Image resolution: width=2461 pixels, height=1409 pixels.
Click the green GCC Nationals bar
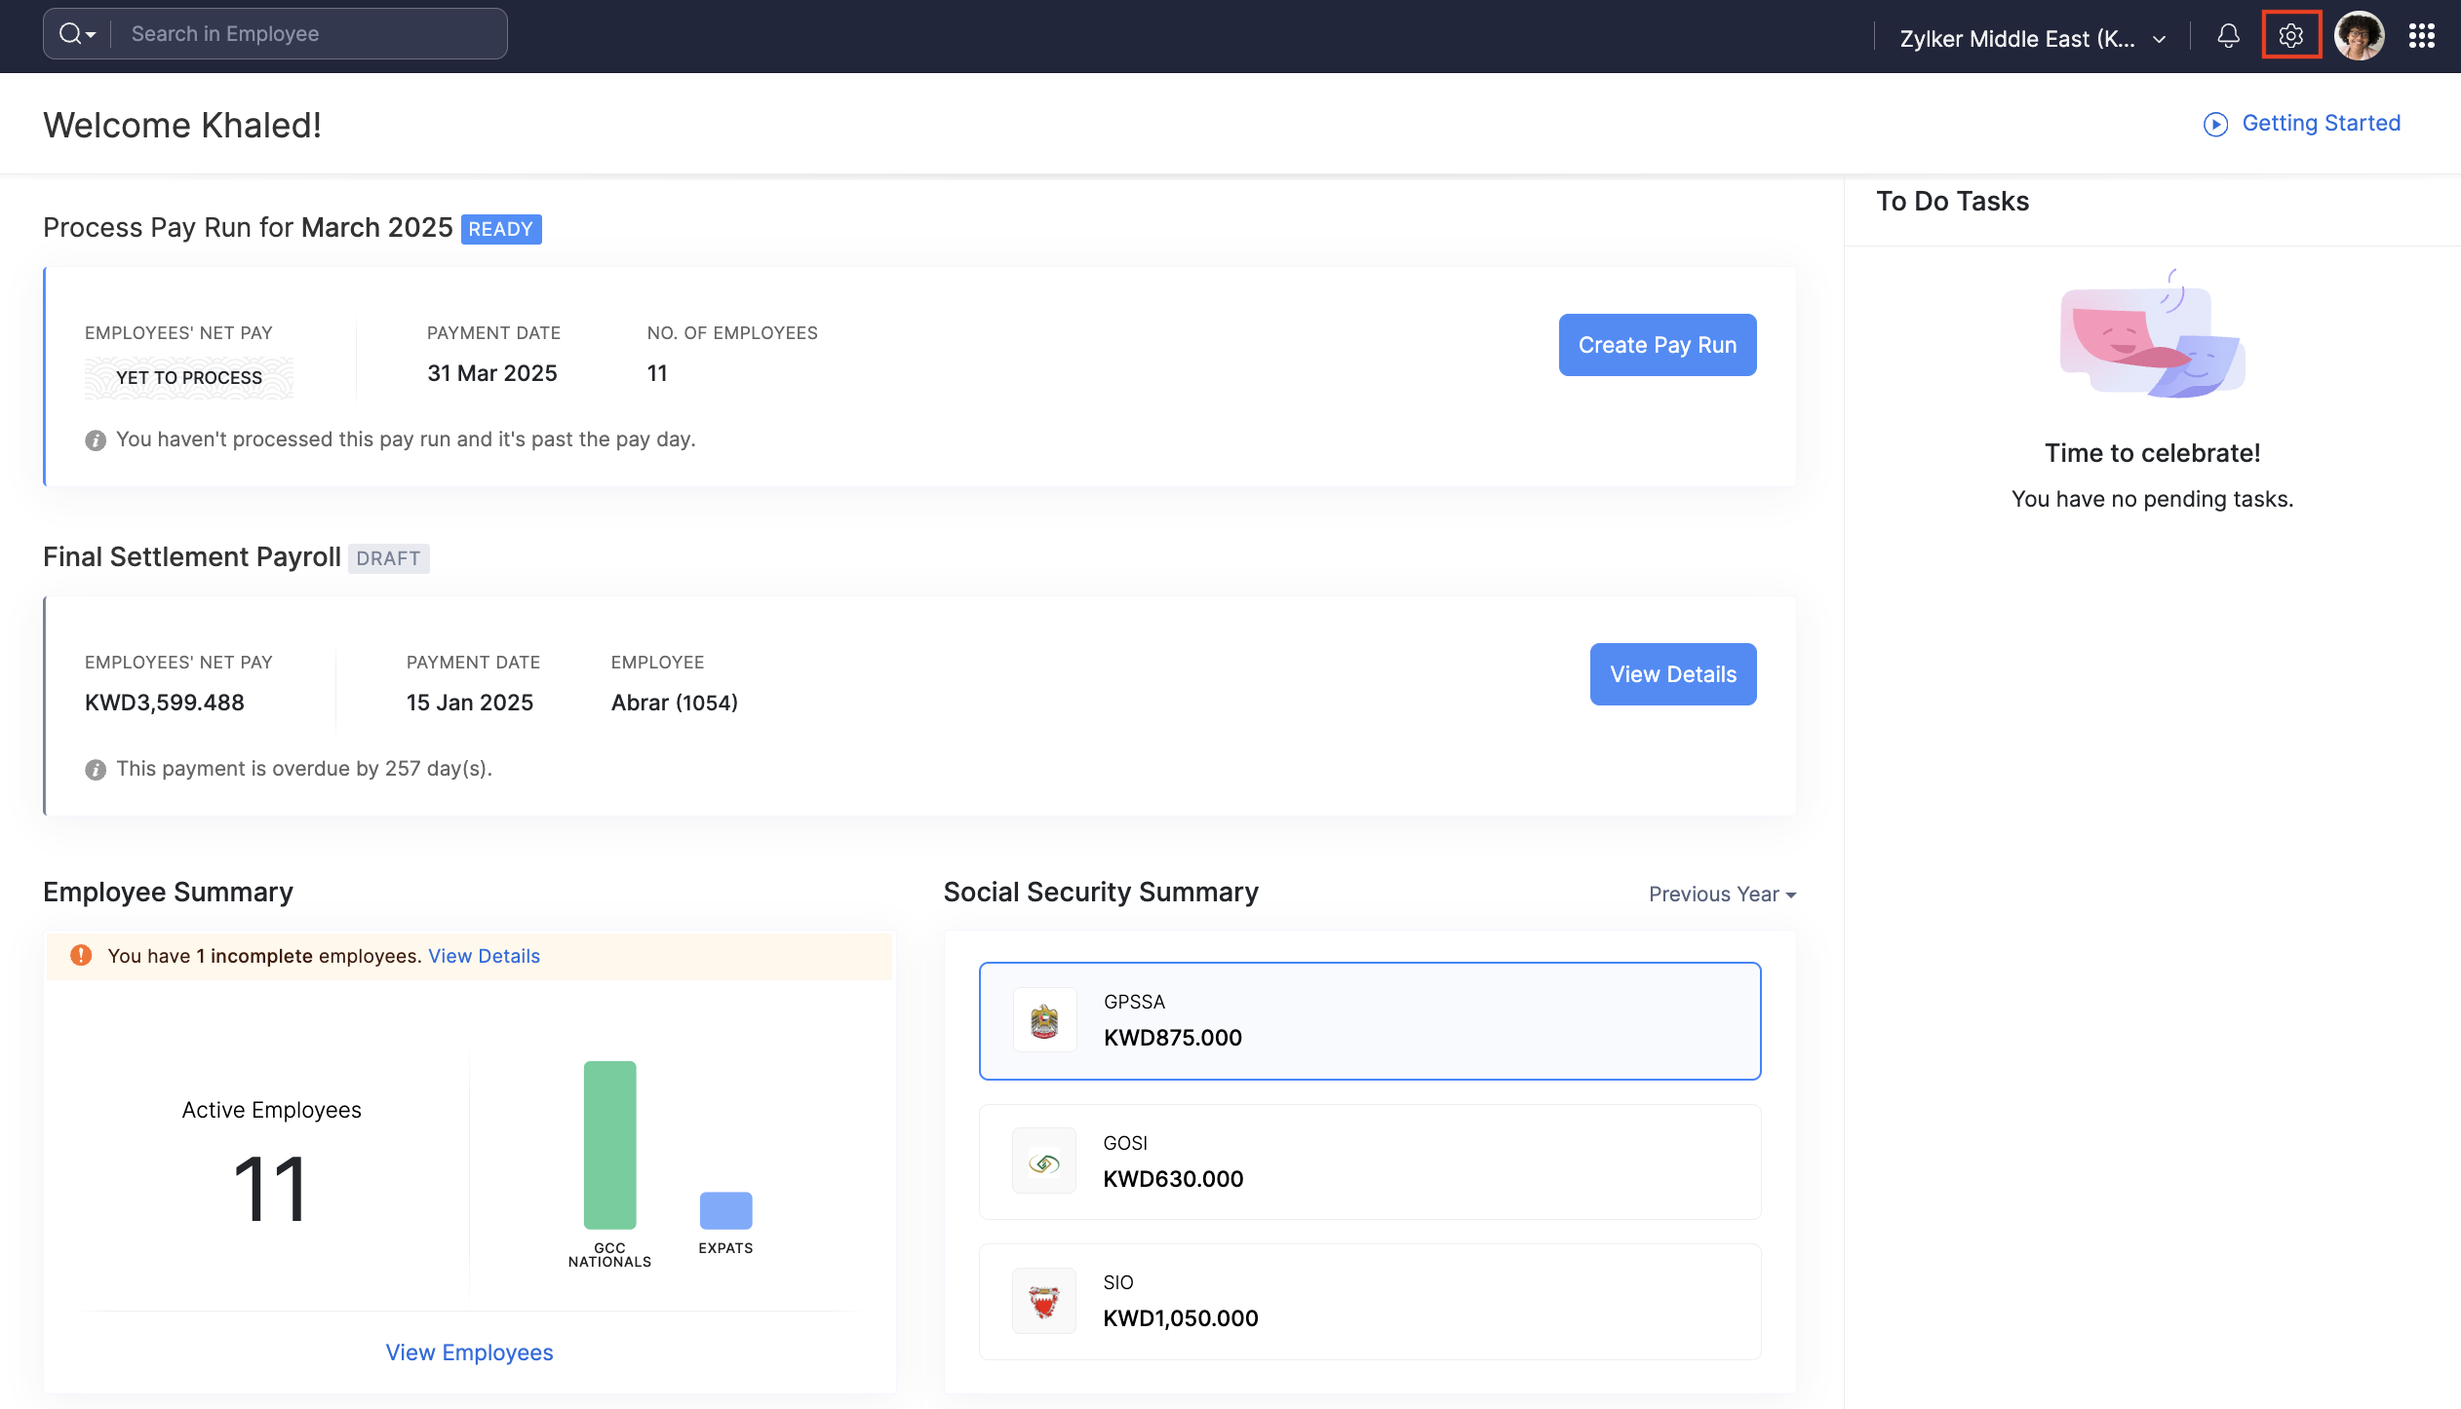pos(609,1145)
